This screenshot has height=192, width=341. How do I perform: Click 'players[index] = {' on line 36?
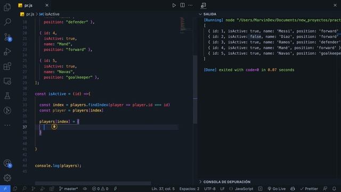click(x=59, y=122)
